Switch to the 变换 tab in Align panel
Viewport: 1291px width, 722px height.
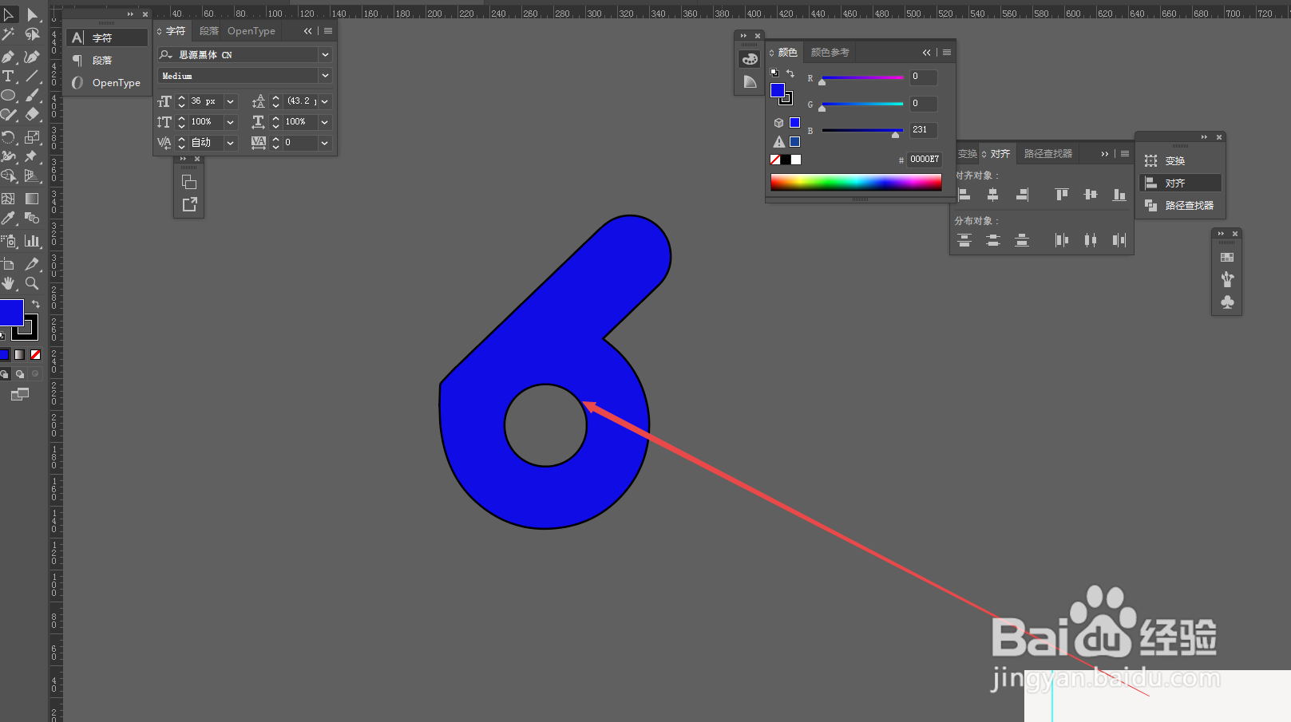pos(968,154)
